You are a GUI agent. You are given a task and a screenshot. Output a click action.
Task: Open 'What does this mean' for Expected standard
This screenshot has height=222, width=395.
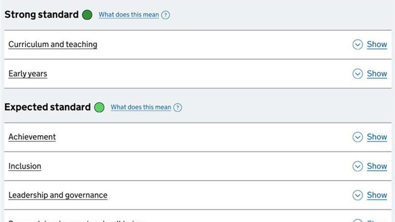140,107
